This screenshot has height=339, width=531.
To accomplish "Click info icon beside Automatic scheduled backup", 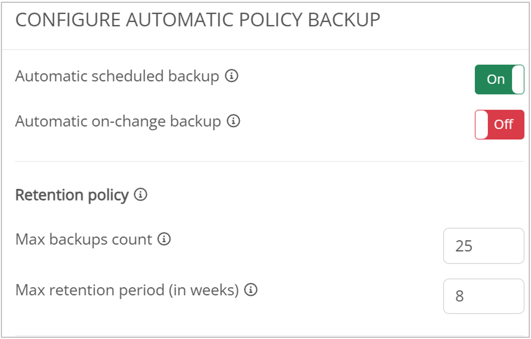I will tap(231, 76).
